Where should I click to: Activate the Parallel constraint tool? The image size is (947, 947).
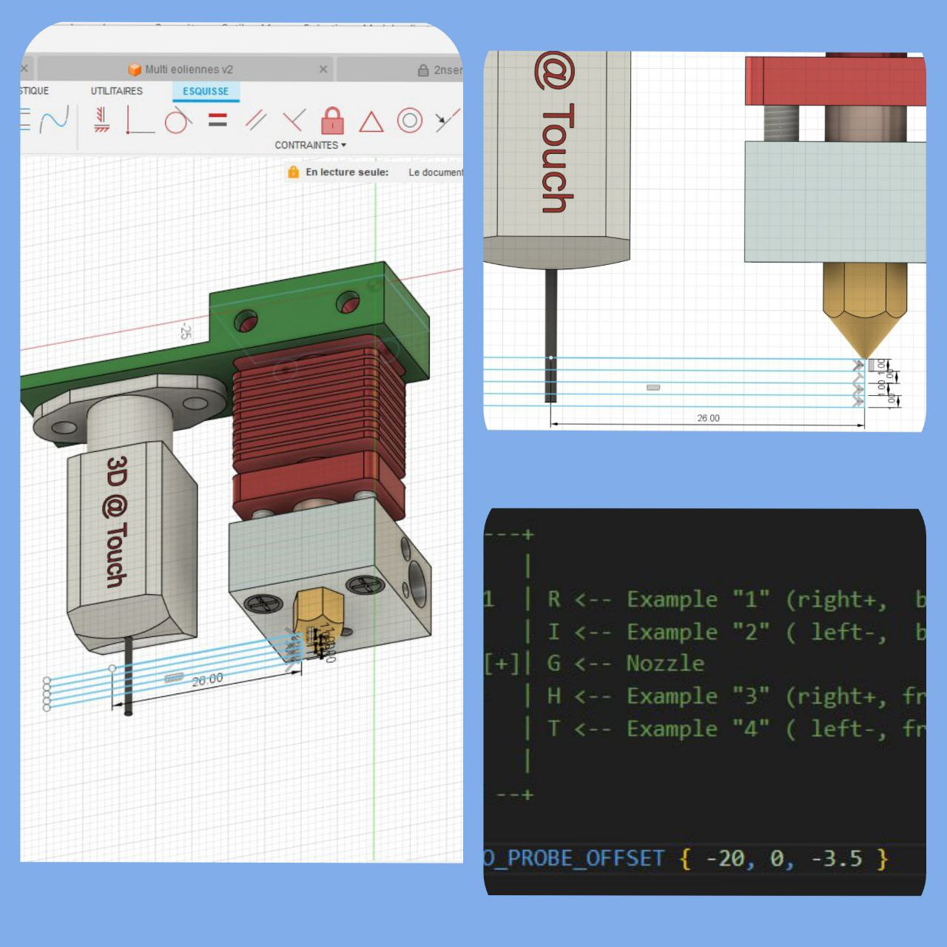click(x=256, y=120)
